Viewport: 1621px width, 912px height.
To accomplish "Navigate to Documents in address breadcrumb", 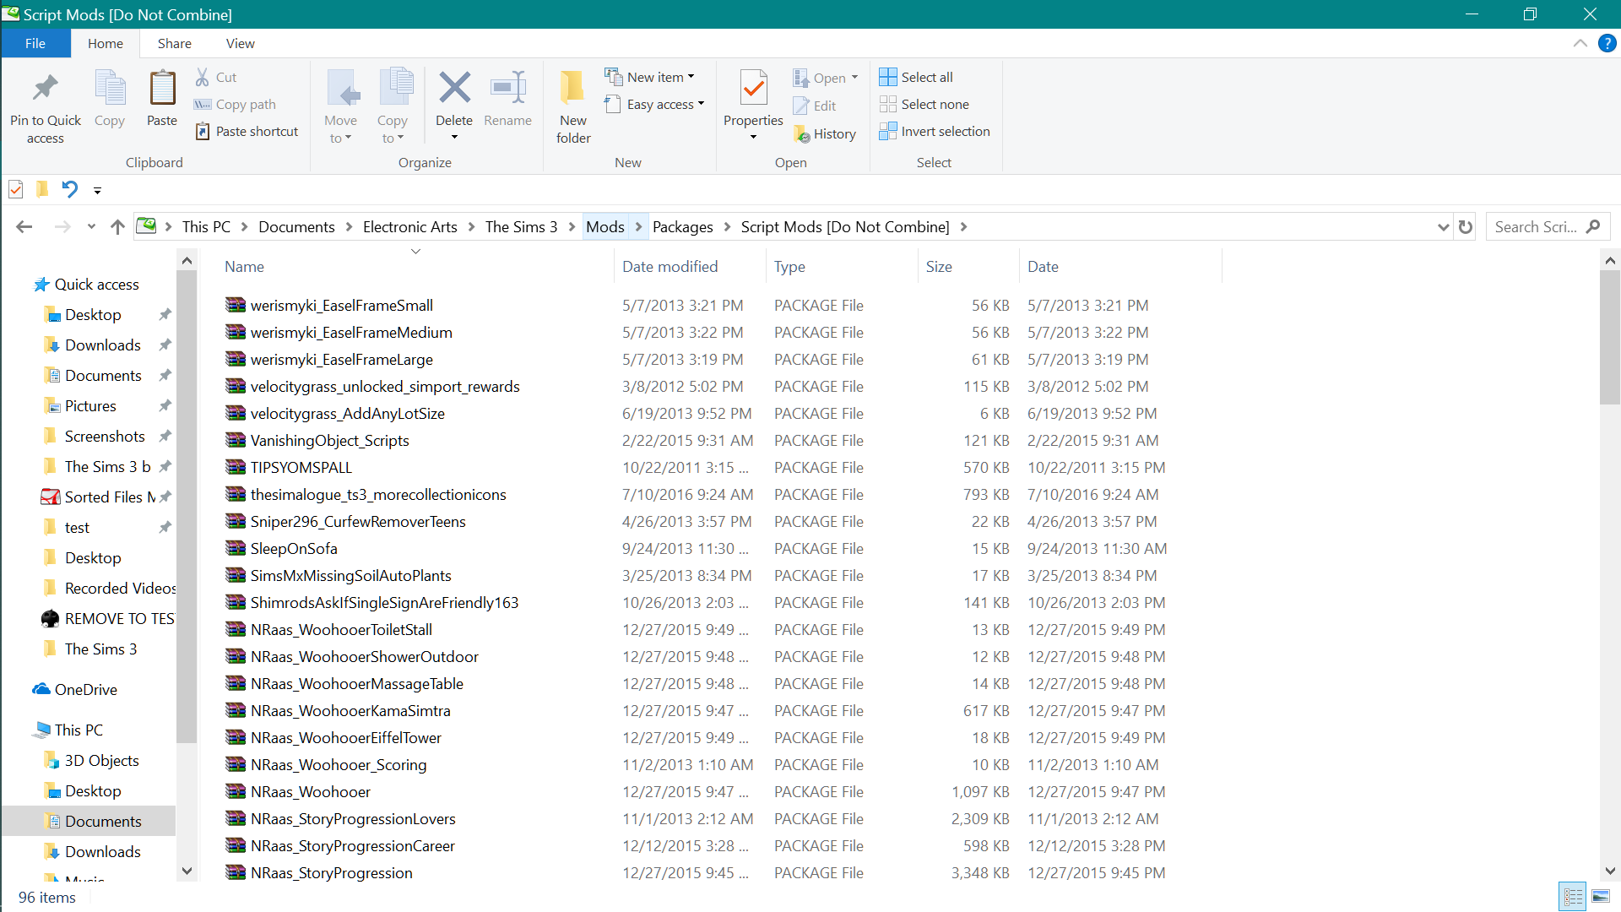I will (296, 226).
